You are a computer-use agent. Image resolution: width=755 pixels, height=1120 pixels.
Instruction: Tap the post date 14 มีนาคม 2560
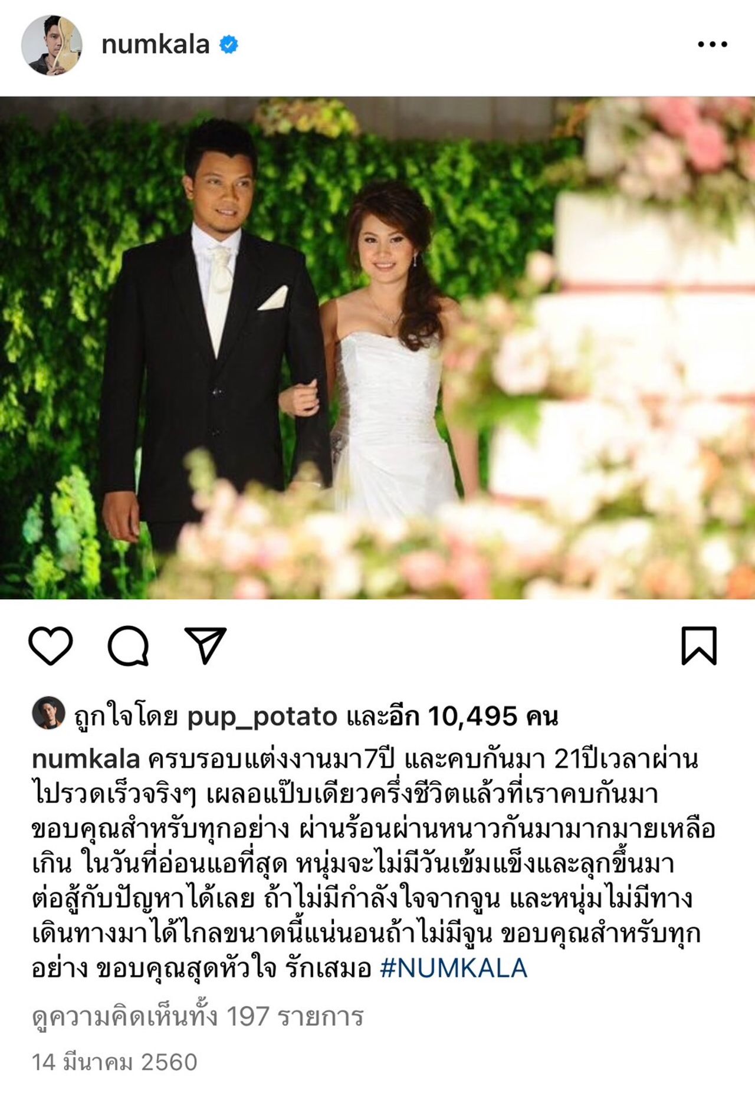point(114,1062)
